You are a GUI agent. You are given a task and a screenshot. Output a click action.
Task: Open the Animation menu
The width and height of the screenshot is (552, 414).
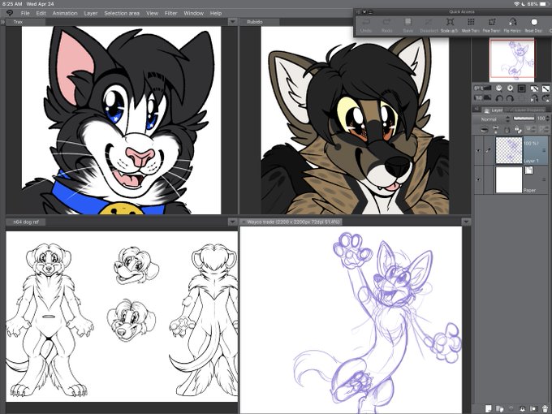tap(65, 13)
